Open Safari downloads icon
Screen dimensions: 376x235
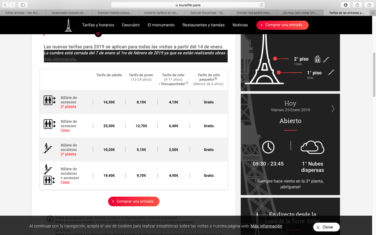[346, 5]
